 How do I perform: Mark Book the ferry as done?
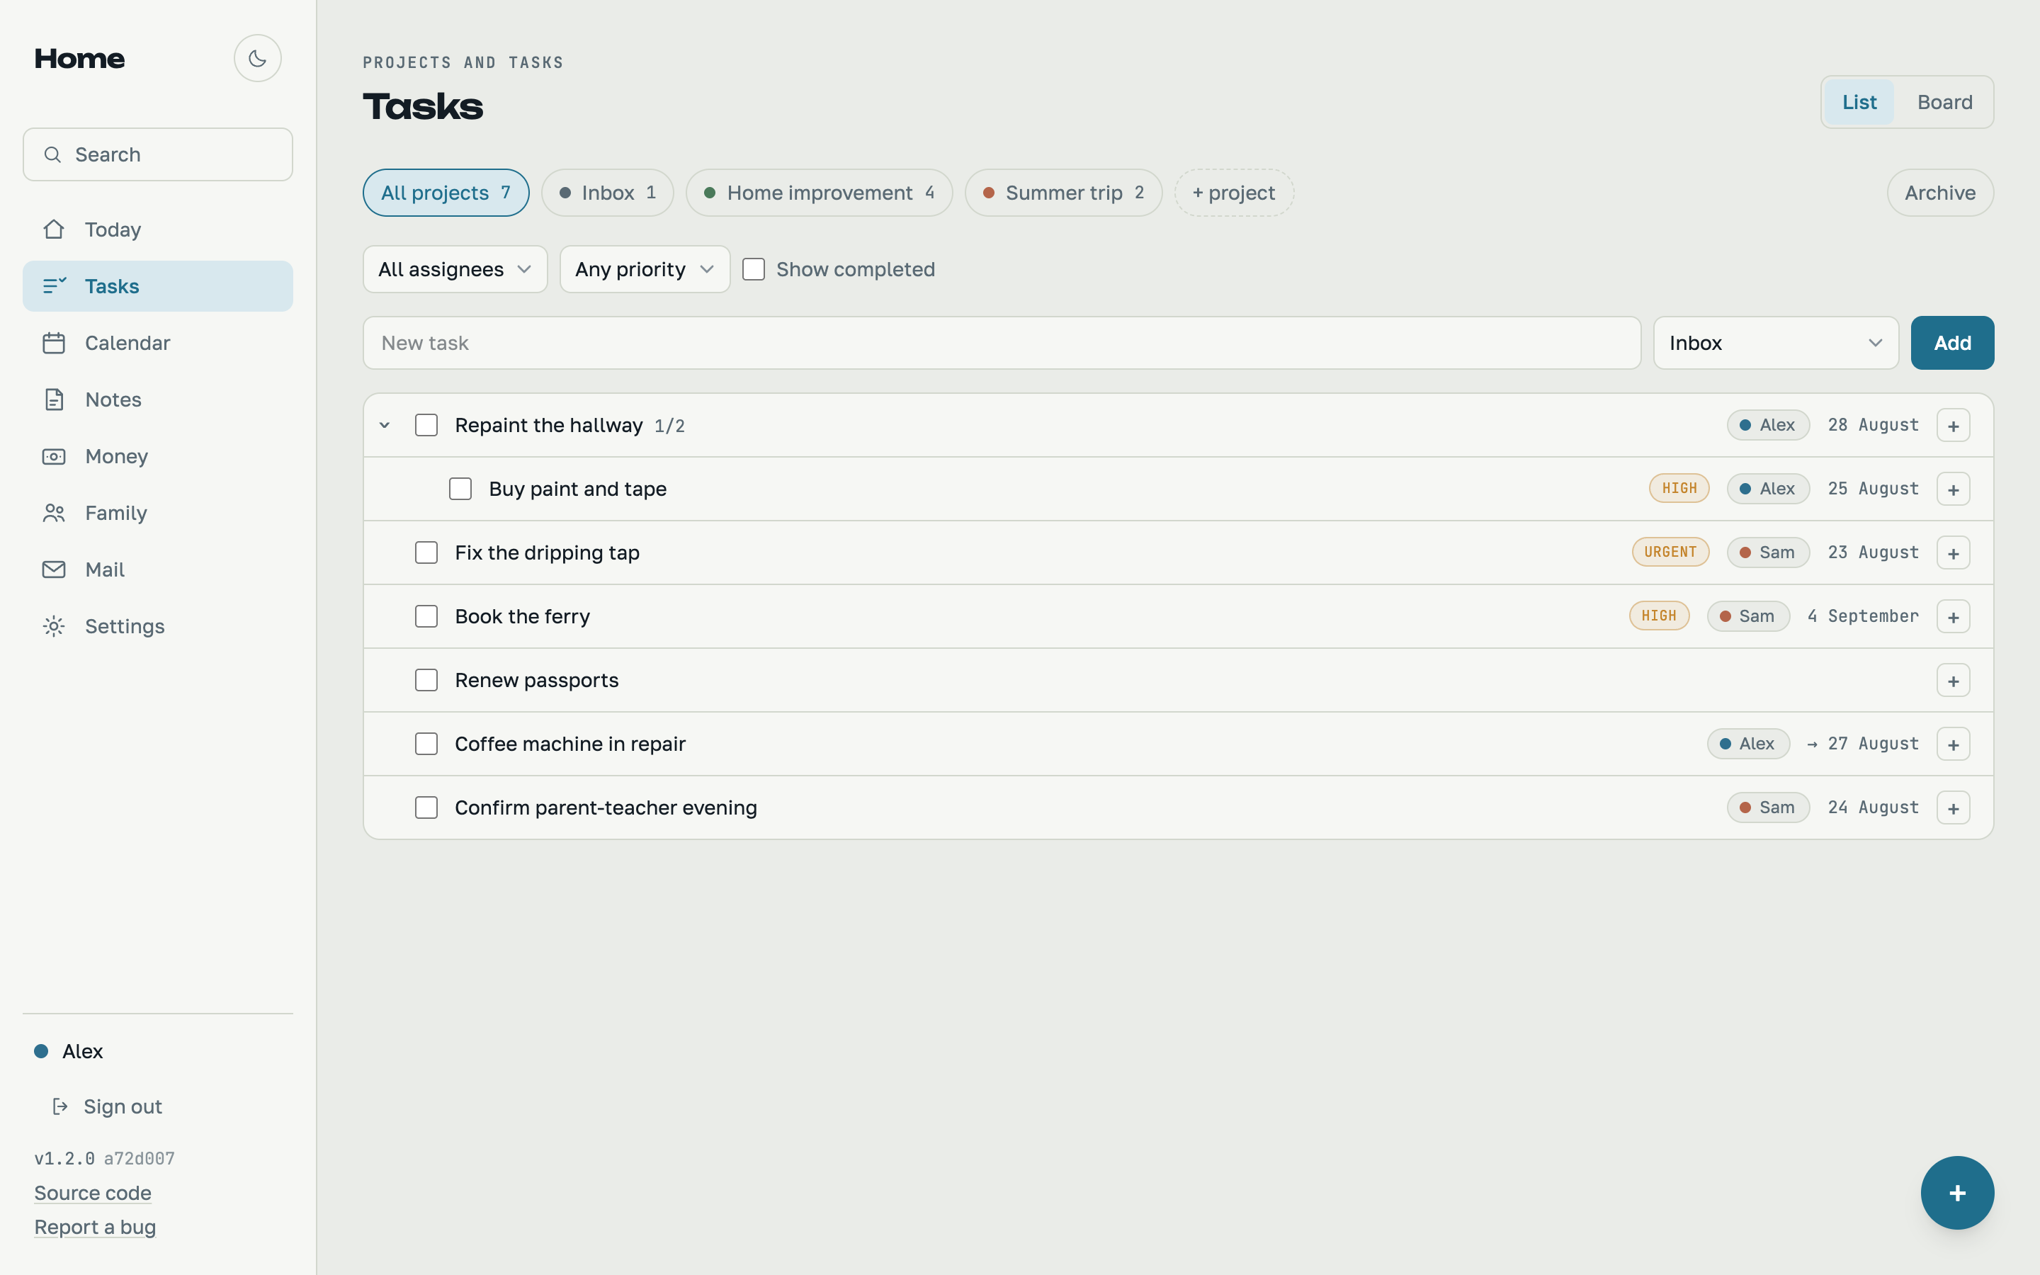click(426, 616)
